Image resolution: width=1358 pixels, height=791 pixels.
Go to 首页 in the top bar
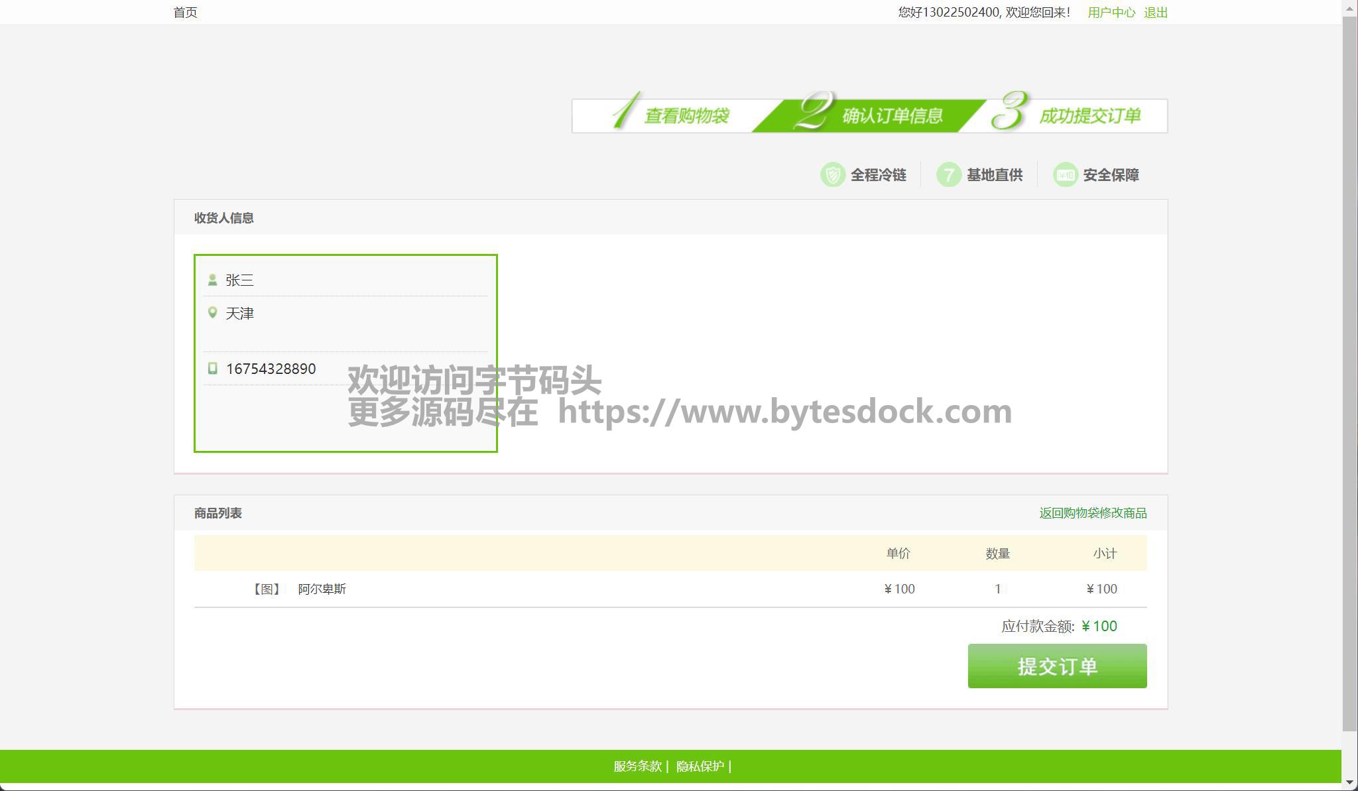[x=185, y=13]
